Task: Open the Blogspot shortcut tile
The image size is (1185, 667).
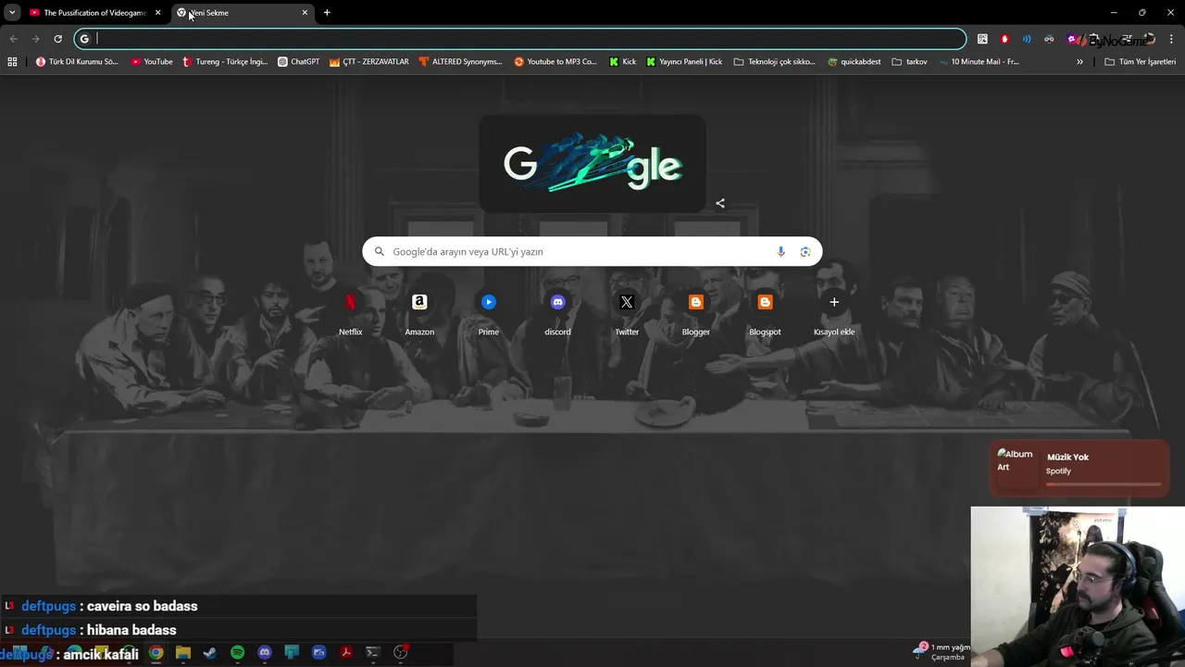Action: pyautogui.click(x=765, y=313)
